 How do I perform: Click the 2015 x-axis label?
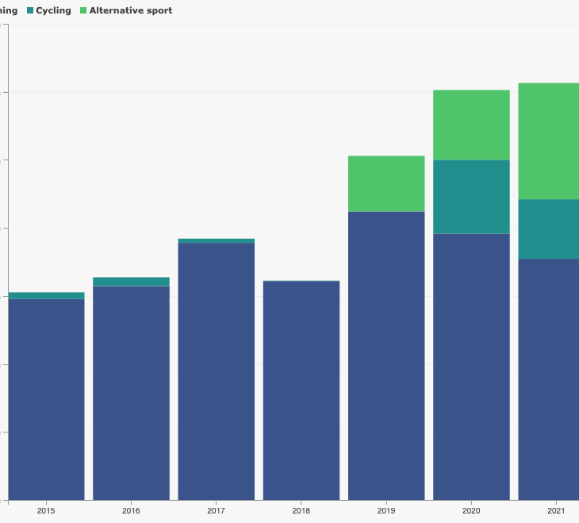point(46,511)
